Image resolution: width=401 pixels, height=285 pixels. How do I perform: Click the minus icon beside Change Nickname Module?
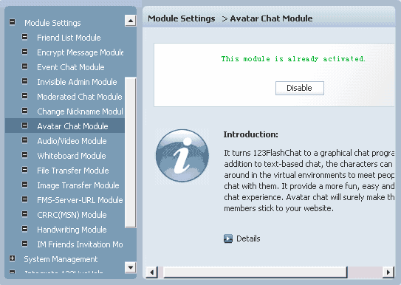point(25,111)
